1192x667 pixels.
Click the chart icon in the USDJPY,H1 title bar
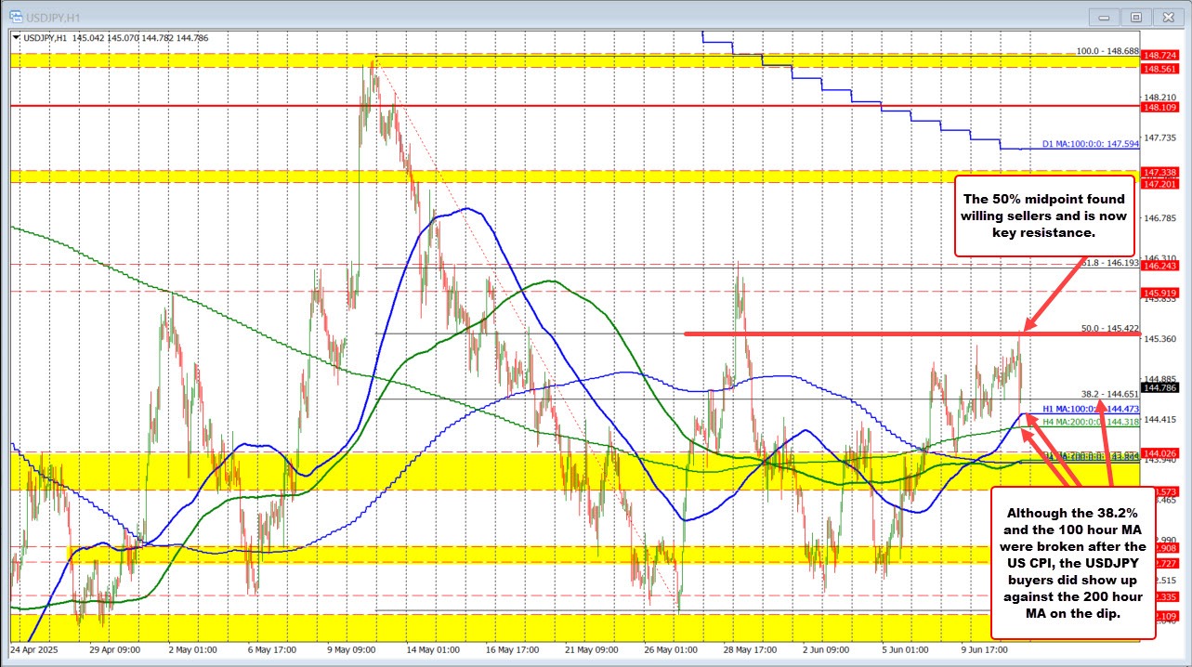(17, 16)
